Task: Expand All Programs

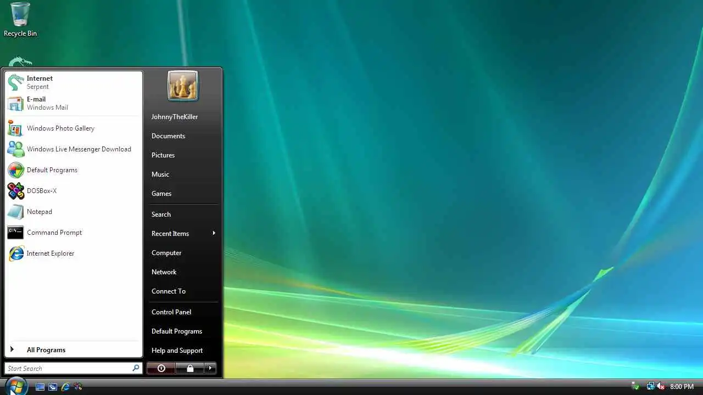Action: [74, 350]
